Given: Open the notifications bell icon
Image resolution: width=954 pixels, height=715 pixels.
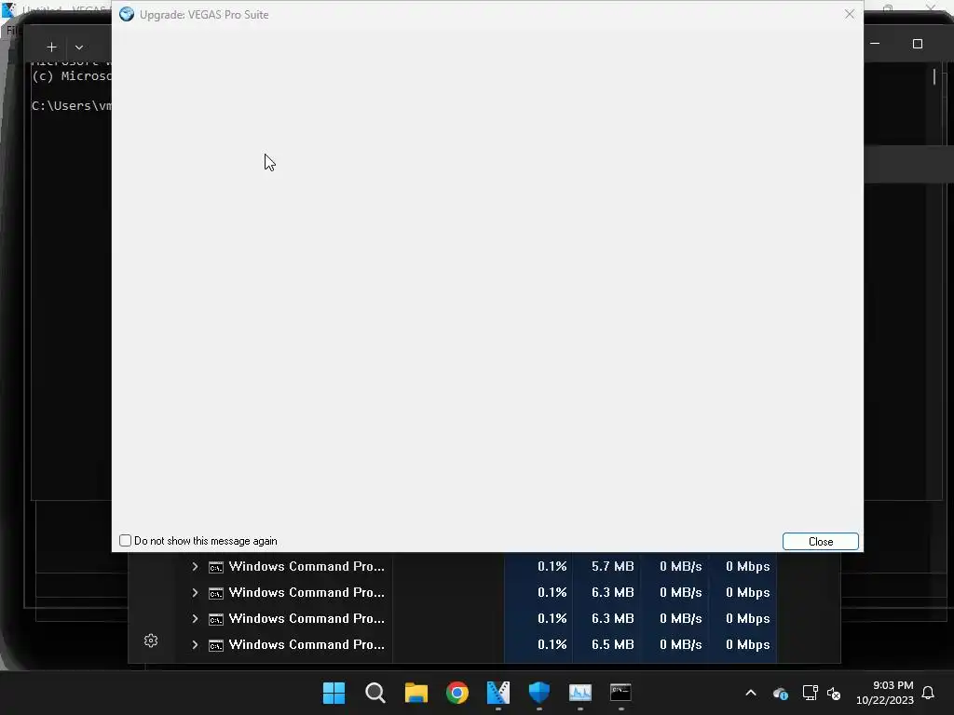Looking at the screenshot, I should (x=928, y=693).
